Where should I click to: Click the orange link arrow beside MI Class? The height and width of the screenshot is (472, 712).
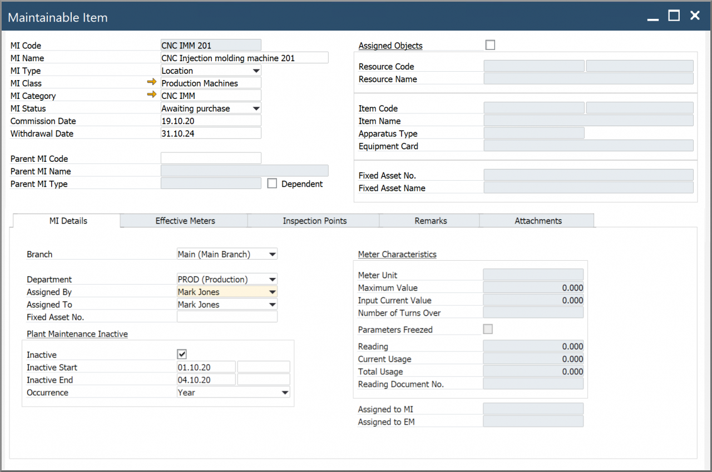tap(152, 82)
